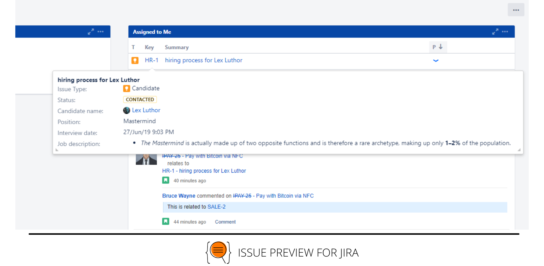
Task: Maximize the gadget left of Assigned to Me
Action: tap(91, 32)
